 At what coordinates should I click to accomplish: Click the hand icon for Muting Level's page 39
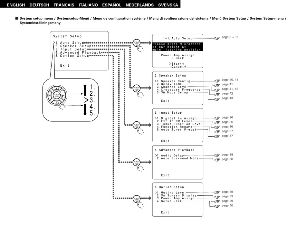[x=217, y=193]
